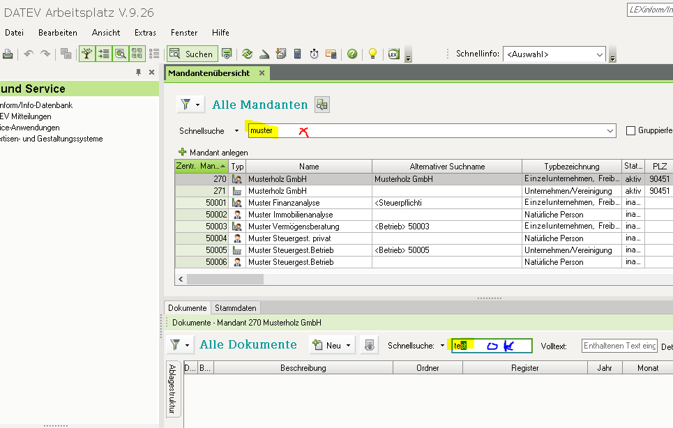The image size is (673, 428).
Task: Open the calculator icon in toolbar
Action: [297, 54]
